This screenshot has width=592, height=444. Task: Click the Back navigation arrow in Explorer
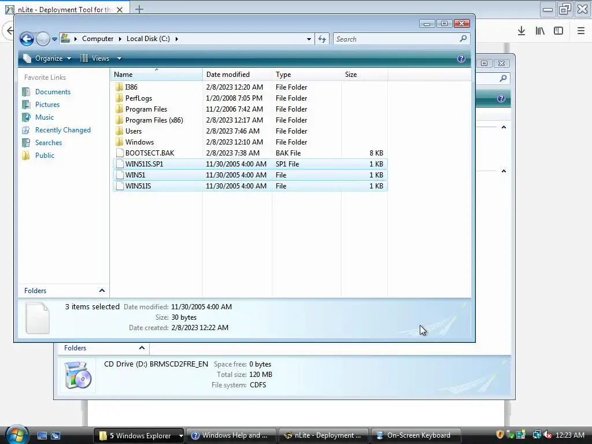coord(27,39)
